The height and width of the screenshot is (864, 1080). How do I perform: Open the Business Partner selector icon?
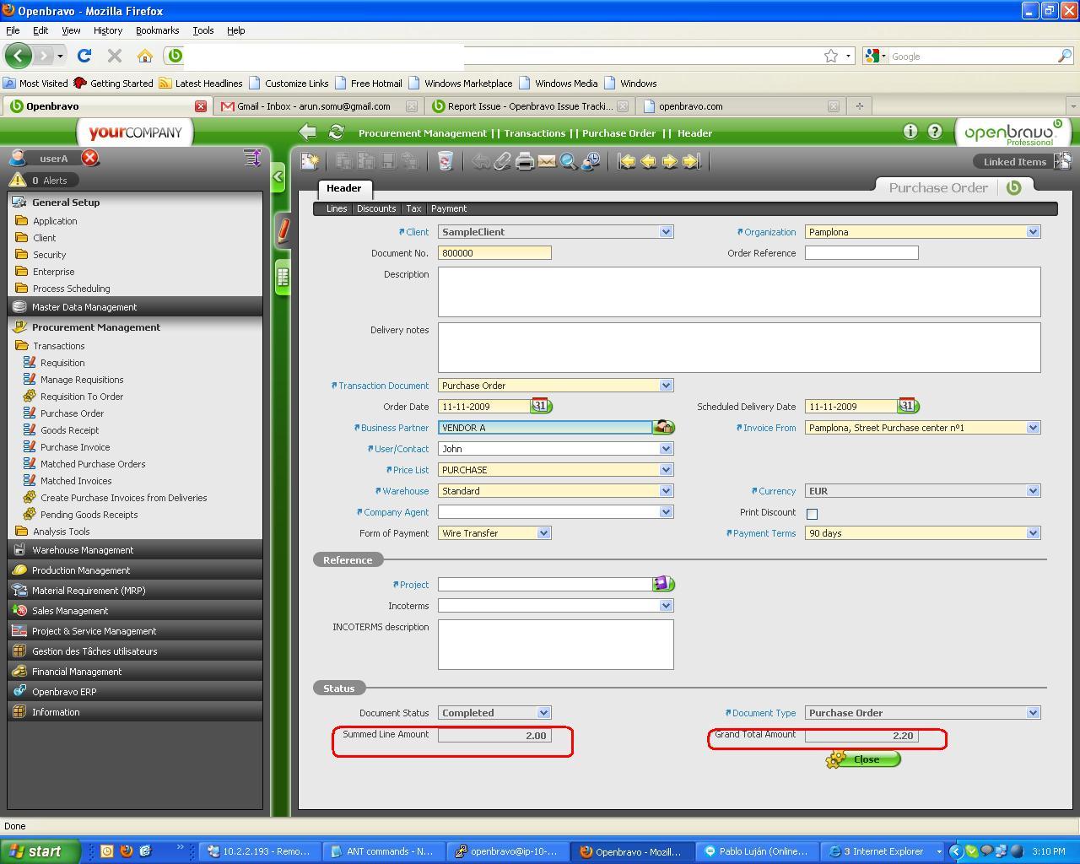pyautogui.click(x=664, y=428)
